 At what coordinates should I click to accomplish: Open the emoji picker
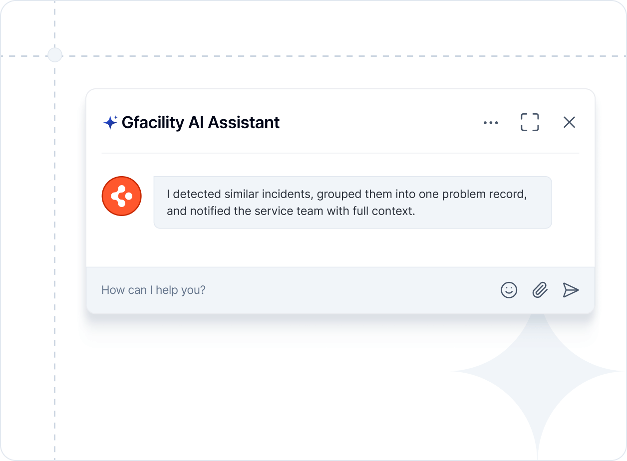click(x=509, y=290)
